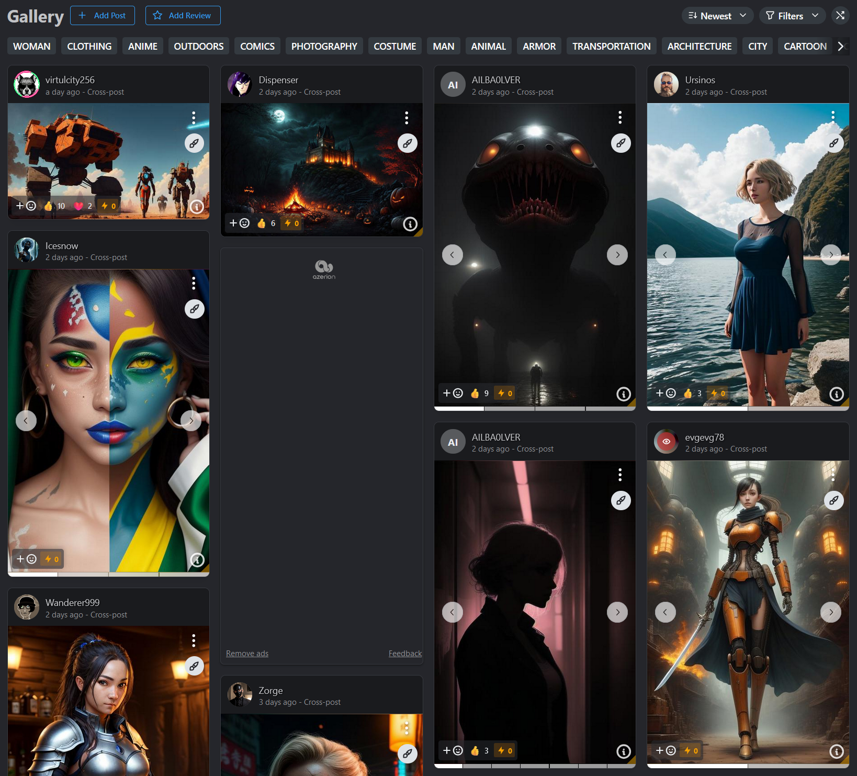Open info icon on Ursinos lake image
This screenshot has width=857, height=776.
tap(837, 394)
